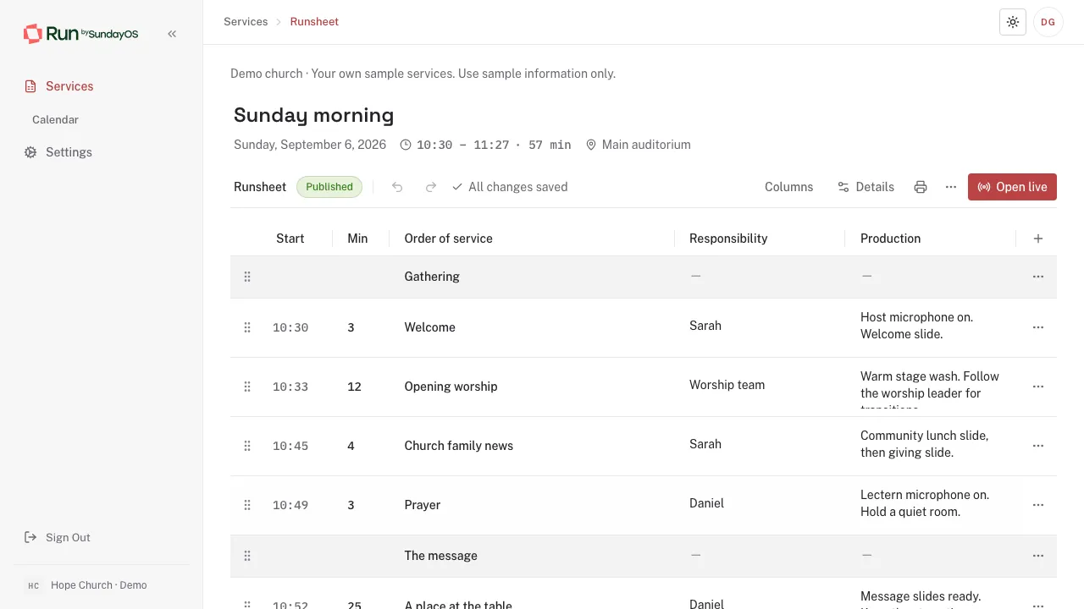
Task: Undo the last runsheet change
Action: (x=397, y=187)
